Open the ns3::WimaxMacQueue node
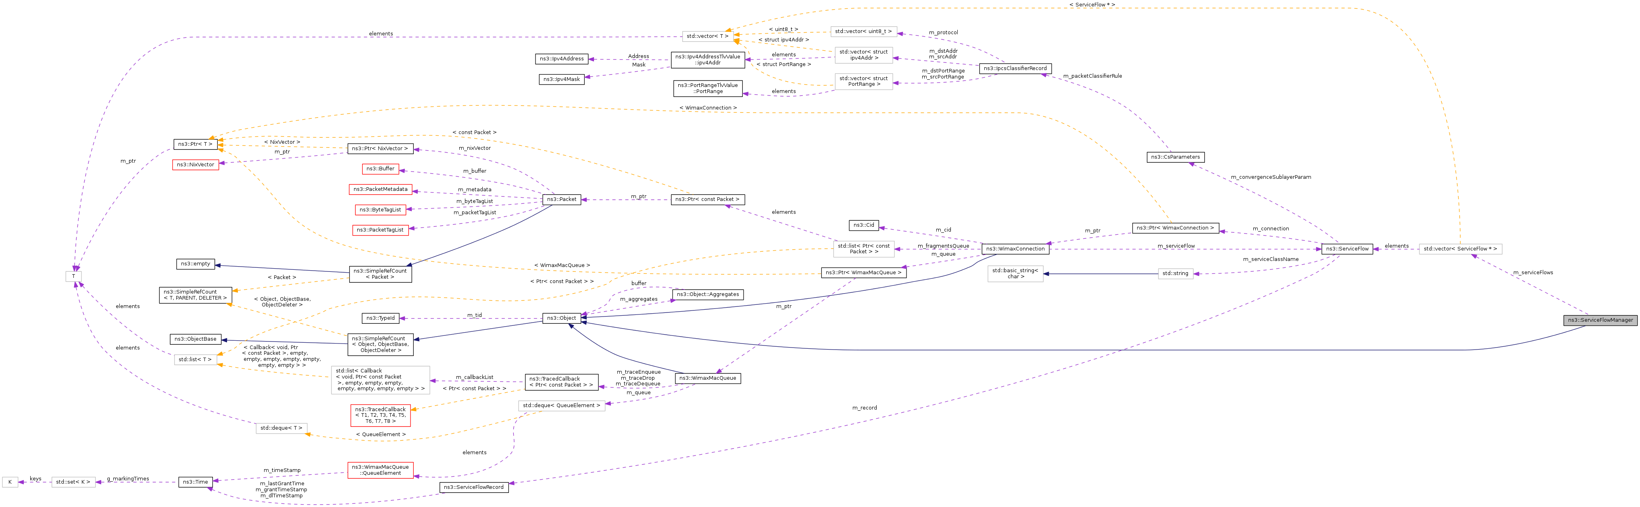Viewport: 1640px width, 507px height. pyautogui.click(x=707, y=378)
